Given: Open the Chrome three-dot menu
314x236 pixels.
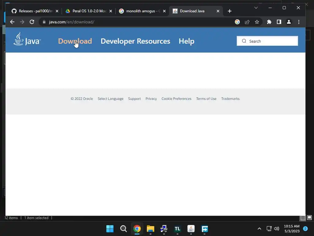Looking at the screenshot, I should [299, 22].
